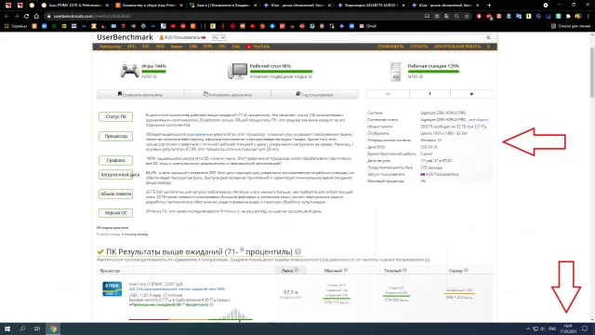
Task: Click the help icon beside НЛО under Рабочая станция
Action: point(421,76)
